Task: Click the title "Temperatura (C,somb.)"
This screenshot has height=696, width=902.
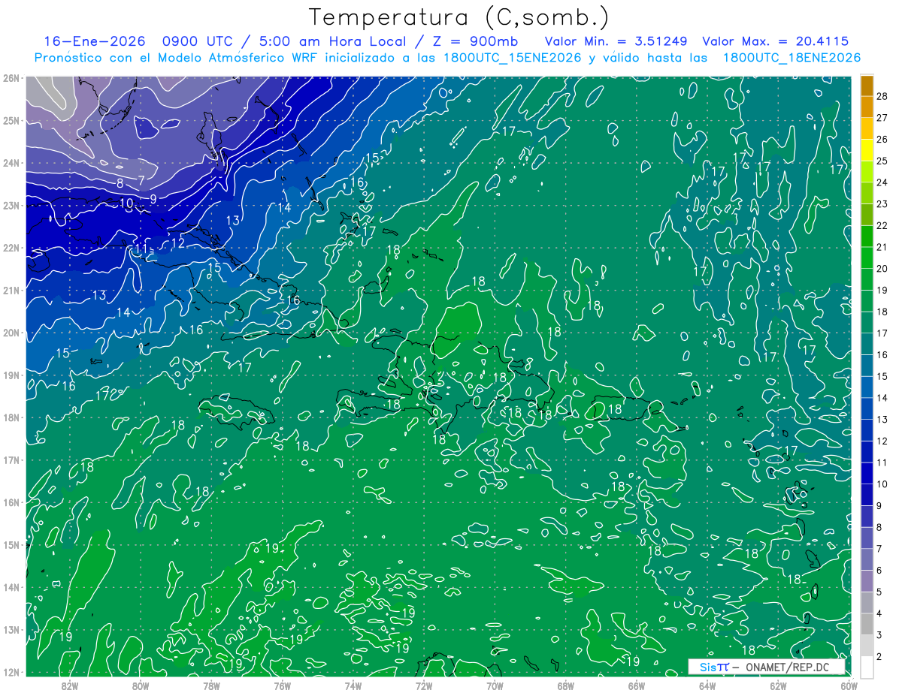Action: click(459, 17)
